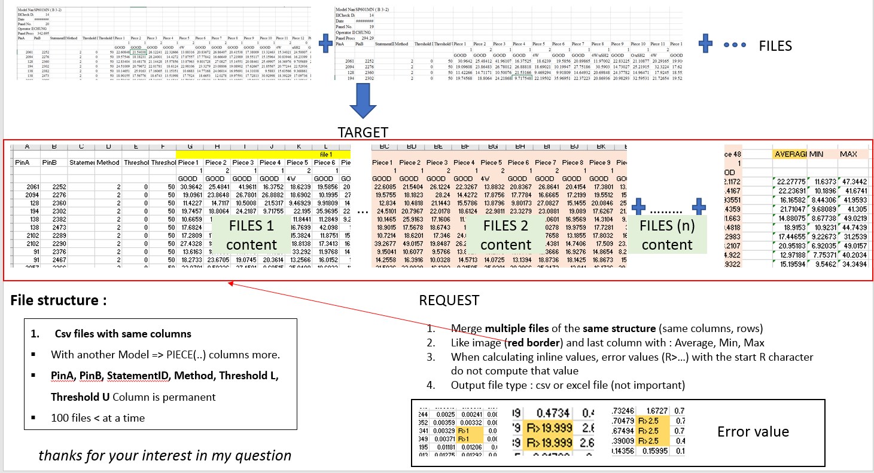Select the MAX column header cell
Screen dimensions: 874x473
(x=849, y=155)
